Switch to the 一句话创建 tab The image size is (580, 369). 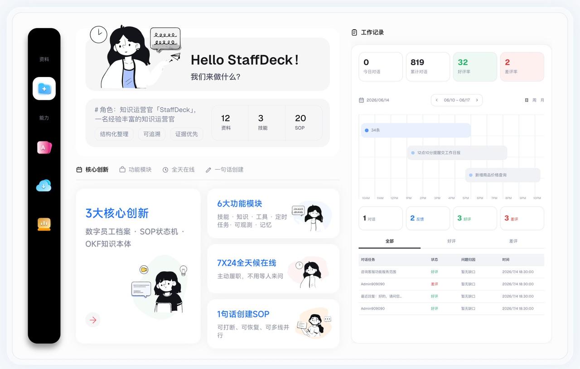(224, 170)
